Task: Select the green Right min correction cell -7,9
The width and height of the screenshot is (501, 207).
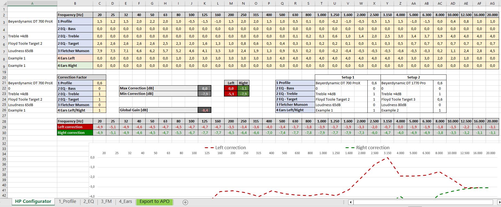Action: click(243, 94)
